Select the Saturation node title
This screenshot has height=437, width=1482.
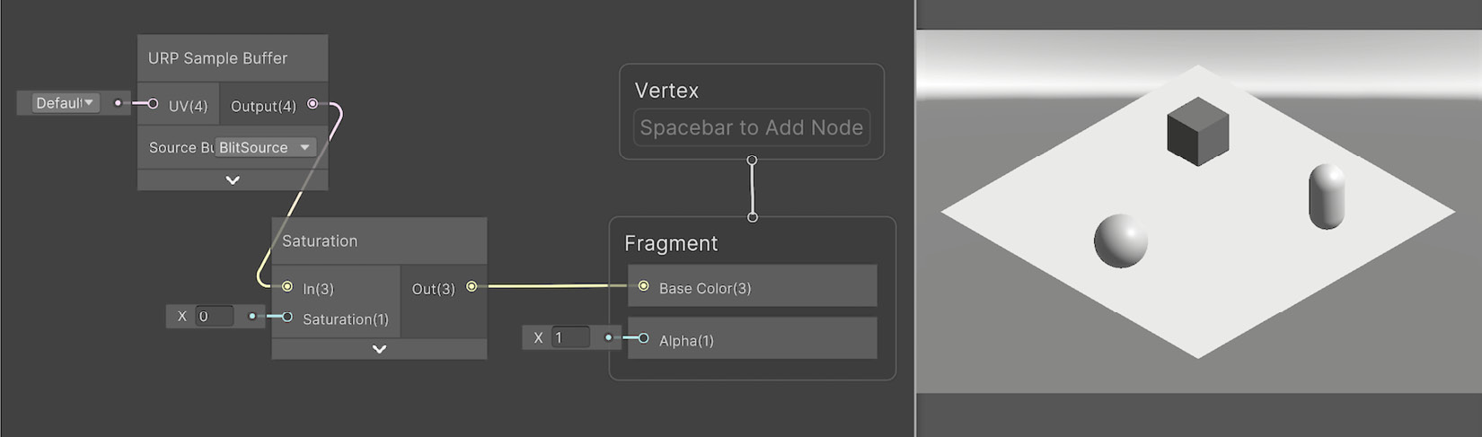[x=320, y=240]
